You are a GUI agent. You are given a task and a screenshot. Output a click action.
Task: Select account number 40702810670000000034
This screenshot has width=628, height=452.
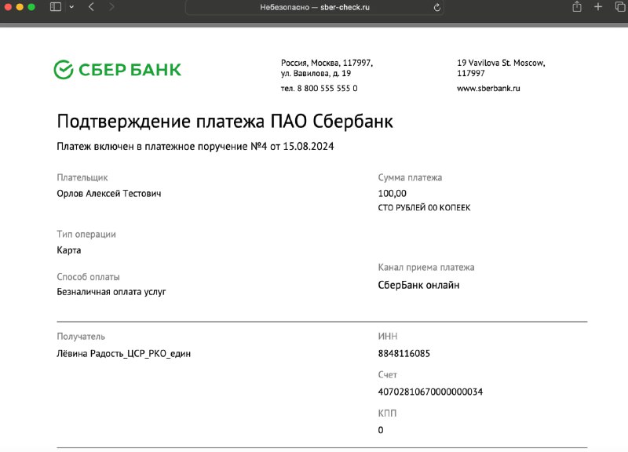click(430, 392)
